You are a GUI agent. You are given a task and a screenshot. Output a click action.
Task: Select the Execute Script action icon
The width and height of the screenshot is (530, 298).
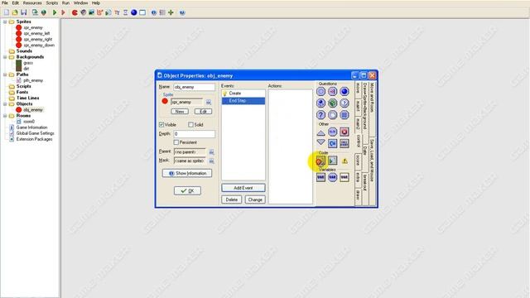tap(333, 161)
